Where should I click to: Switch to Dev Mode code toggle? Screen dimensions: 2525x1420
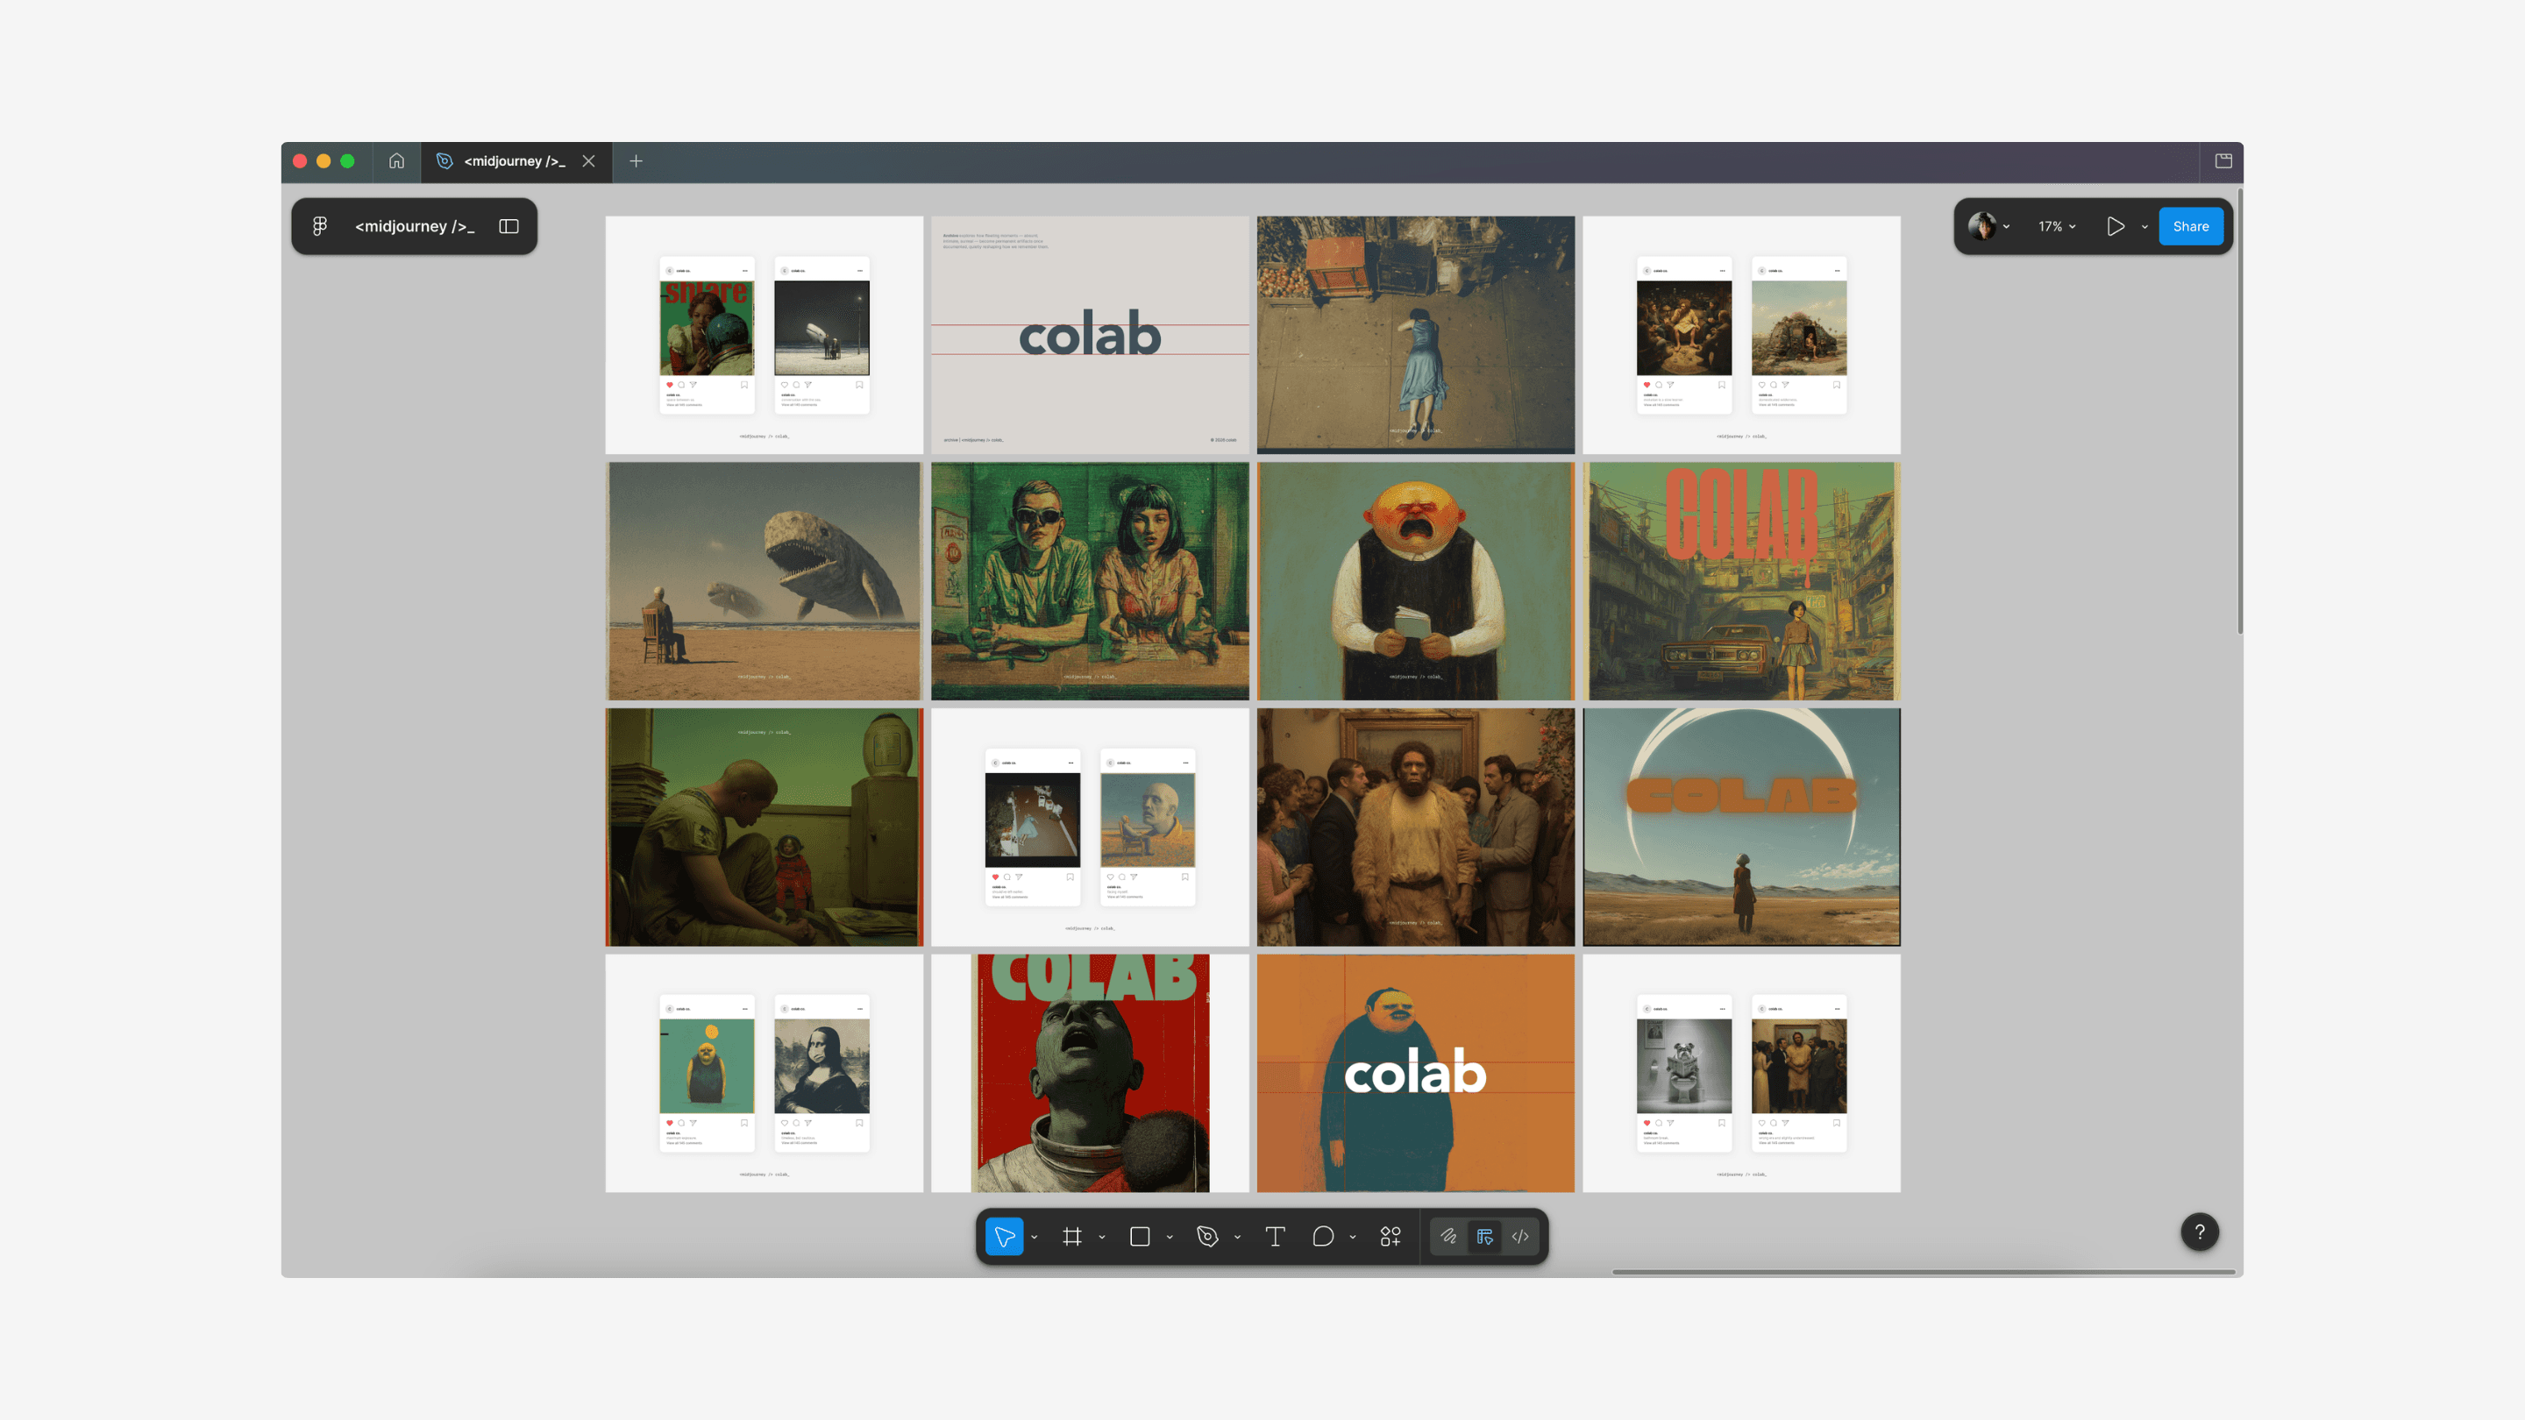pos(1520,1237)
